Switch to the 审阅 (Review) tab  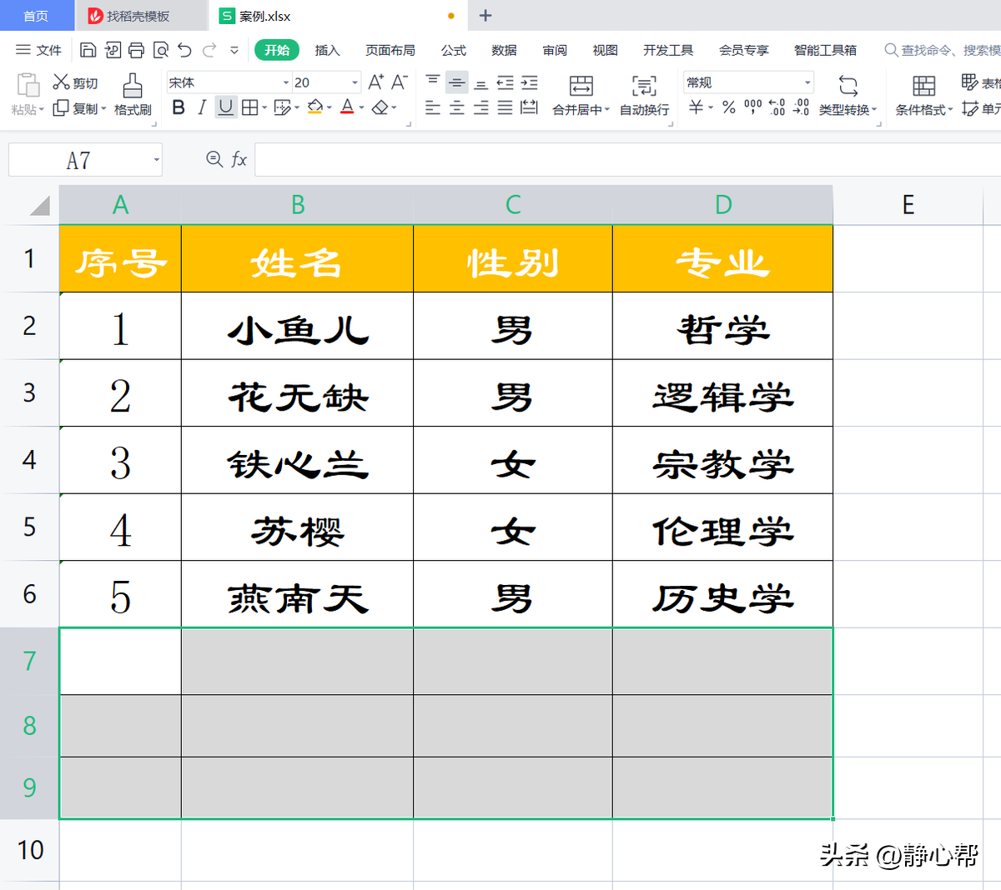(x=555, y=50)
